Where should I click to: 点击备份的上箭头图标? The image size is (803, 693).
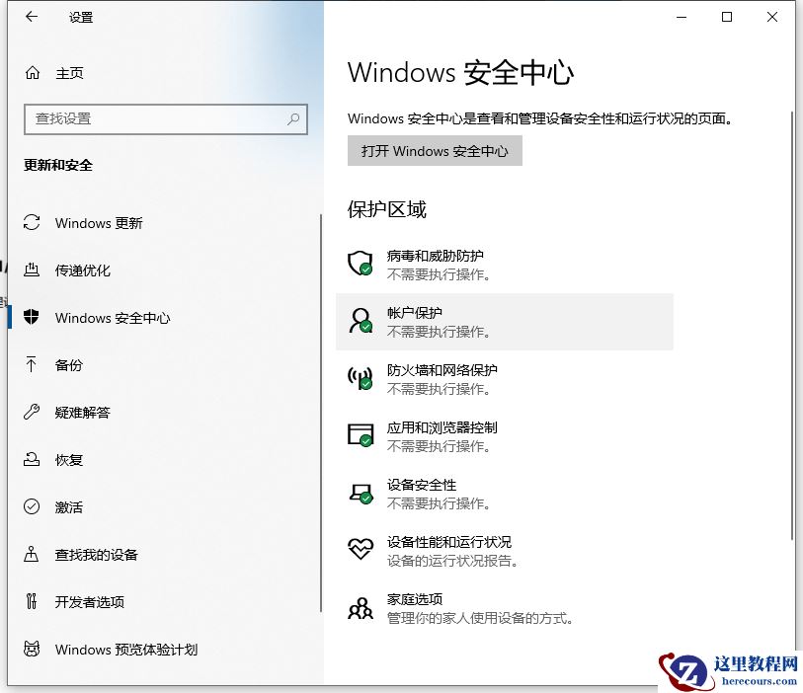pos(30,365)
